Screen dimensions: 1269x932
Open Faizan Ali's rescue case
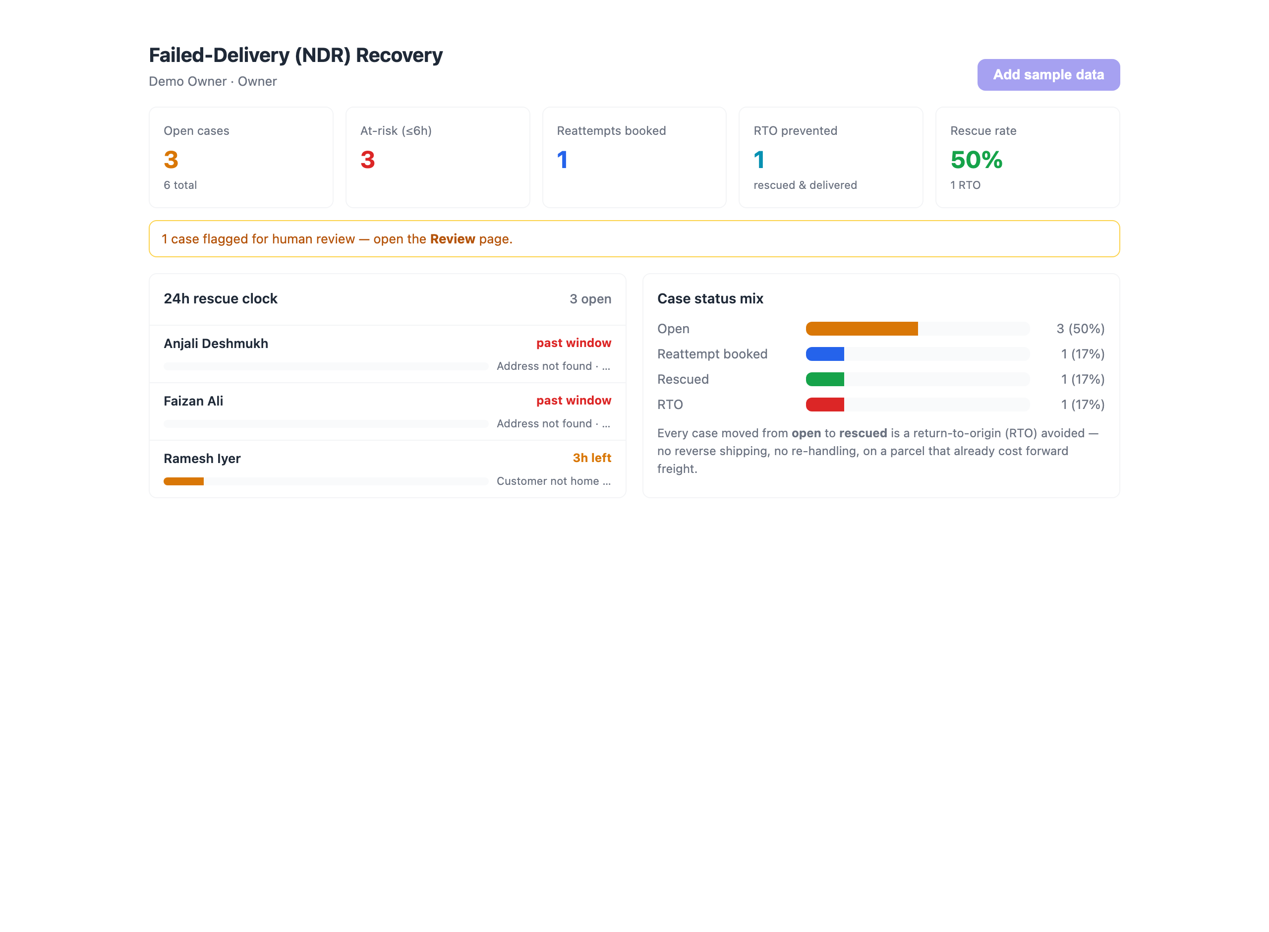(x=388, y=411)
